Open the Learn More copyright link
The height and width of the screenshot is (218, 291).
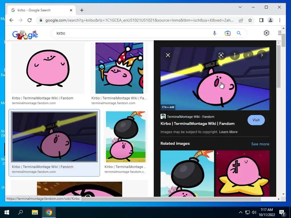(x=228, y=132)
